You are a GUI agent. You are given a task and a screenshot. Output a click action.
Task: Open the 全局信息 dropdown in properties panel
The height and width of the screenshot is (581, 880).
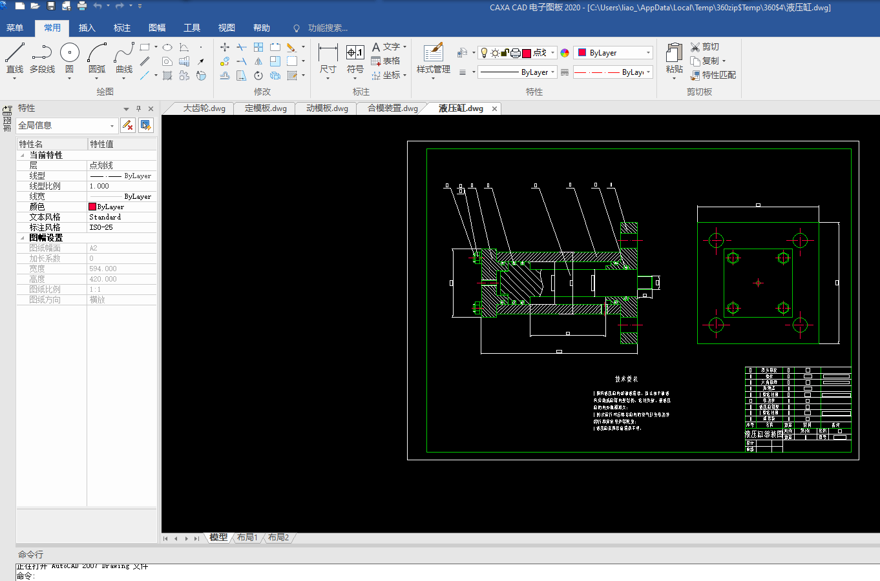(112, 126)
